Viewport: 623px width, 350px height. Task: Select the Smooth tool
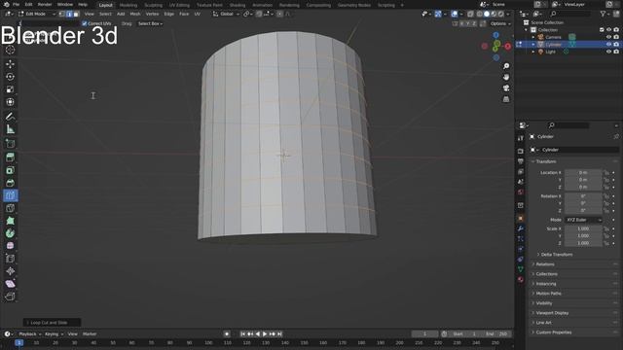coord(11,246)
